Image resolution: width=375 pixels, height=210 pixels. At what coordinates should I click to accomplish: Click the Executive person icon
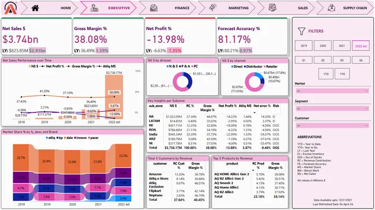[94, 8]
